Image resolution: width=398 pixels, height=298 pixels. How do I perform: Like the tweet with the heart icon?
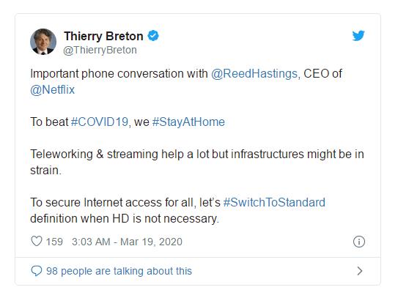tap(37, 241)
